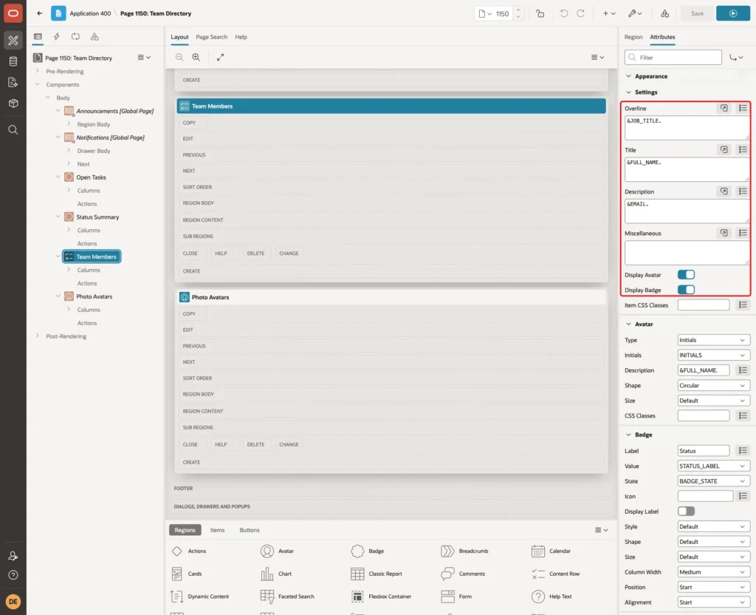Open list picker for Item CSS Classes

point(743,305)
